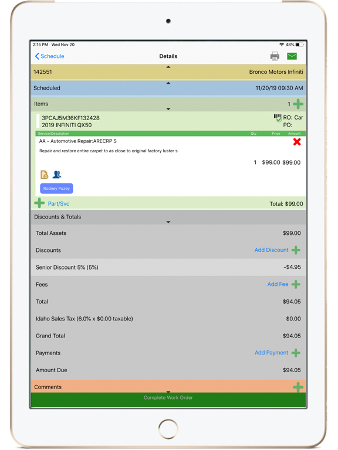
Task: Delete the Automotive Repair line item
Action: pos(297,142)
